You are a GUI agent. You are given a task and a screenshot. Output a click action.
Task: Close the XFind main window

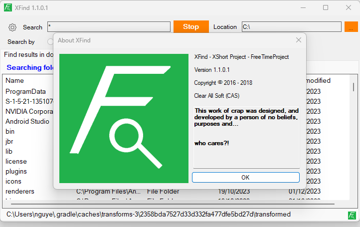pyautogui.click(x=349, y=7)
